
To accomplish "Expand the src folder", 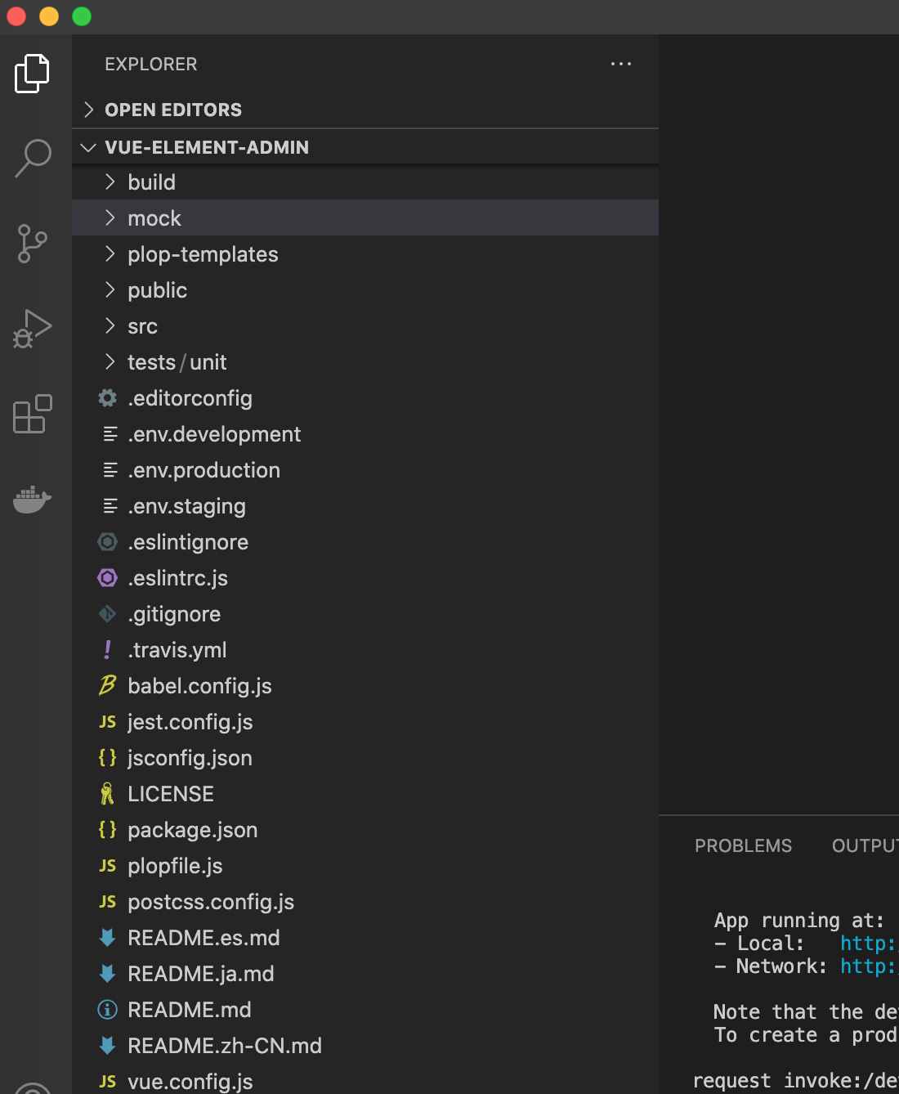I will point(365,326).
